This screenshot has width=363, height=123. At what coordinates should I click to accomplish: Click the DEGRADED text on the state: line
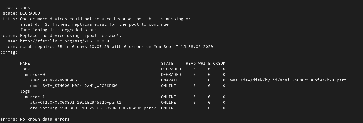30,13
